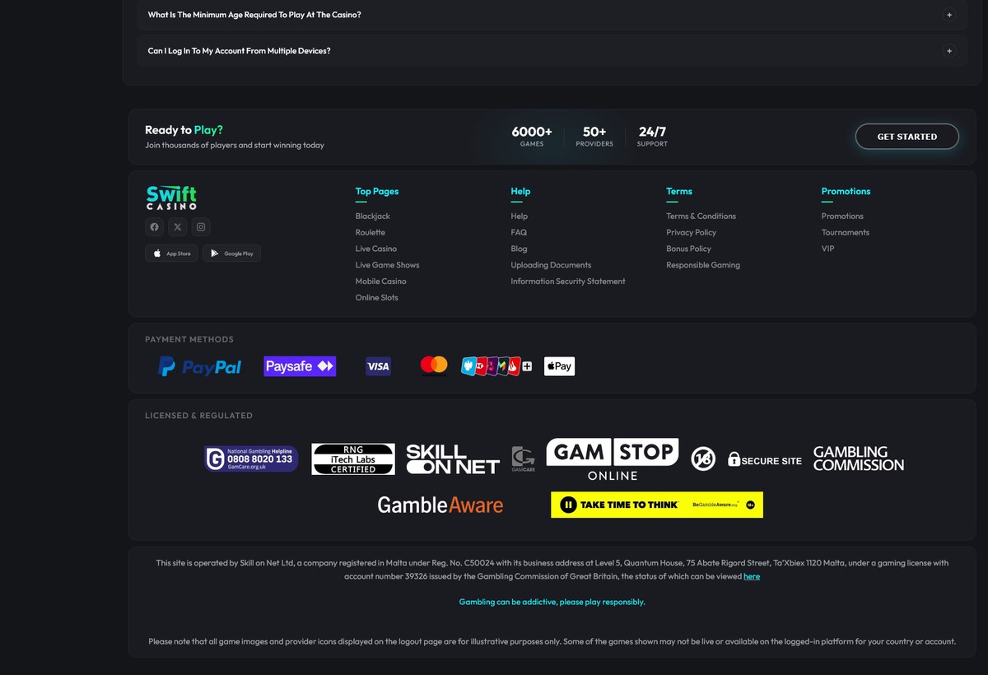The height and width of the screenshot is (675, 988).
Task: Select the Apple Pay payment logo
Action: [559, 366]
